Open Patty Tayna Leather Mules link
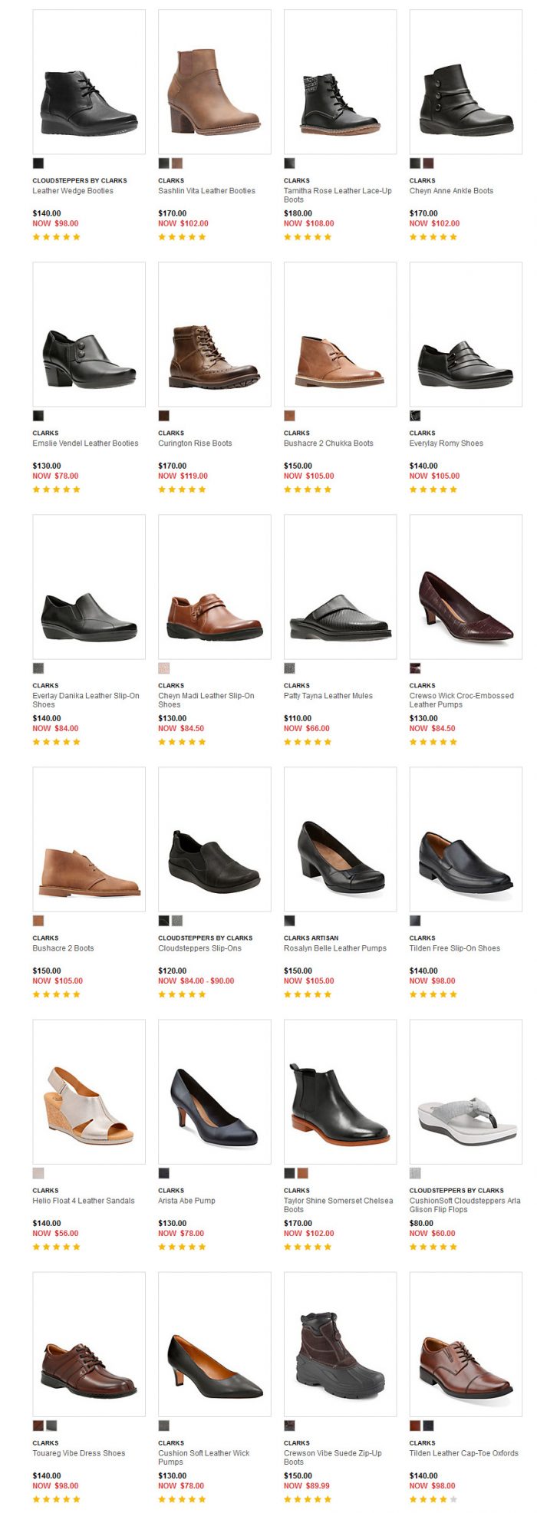Viewport: 537px width, 1513px height. coord(328,696)
